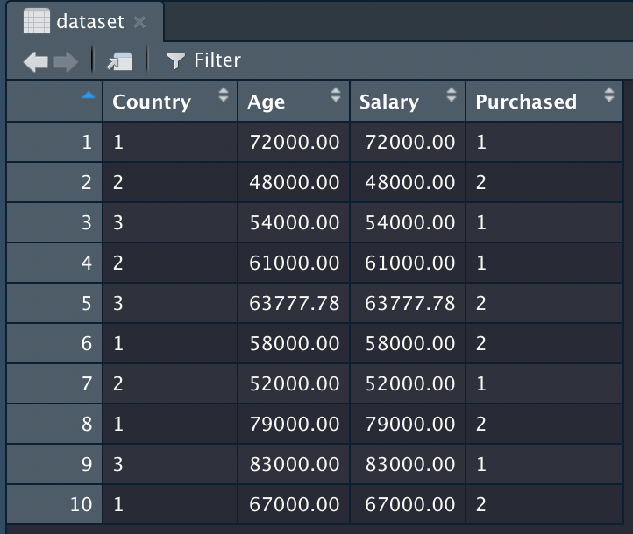Click Country value in row 3
Screen dimensions: 633x534
[x=117, y=222]
